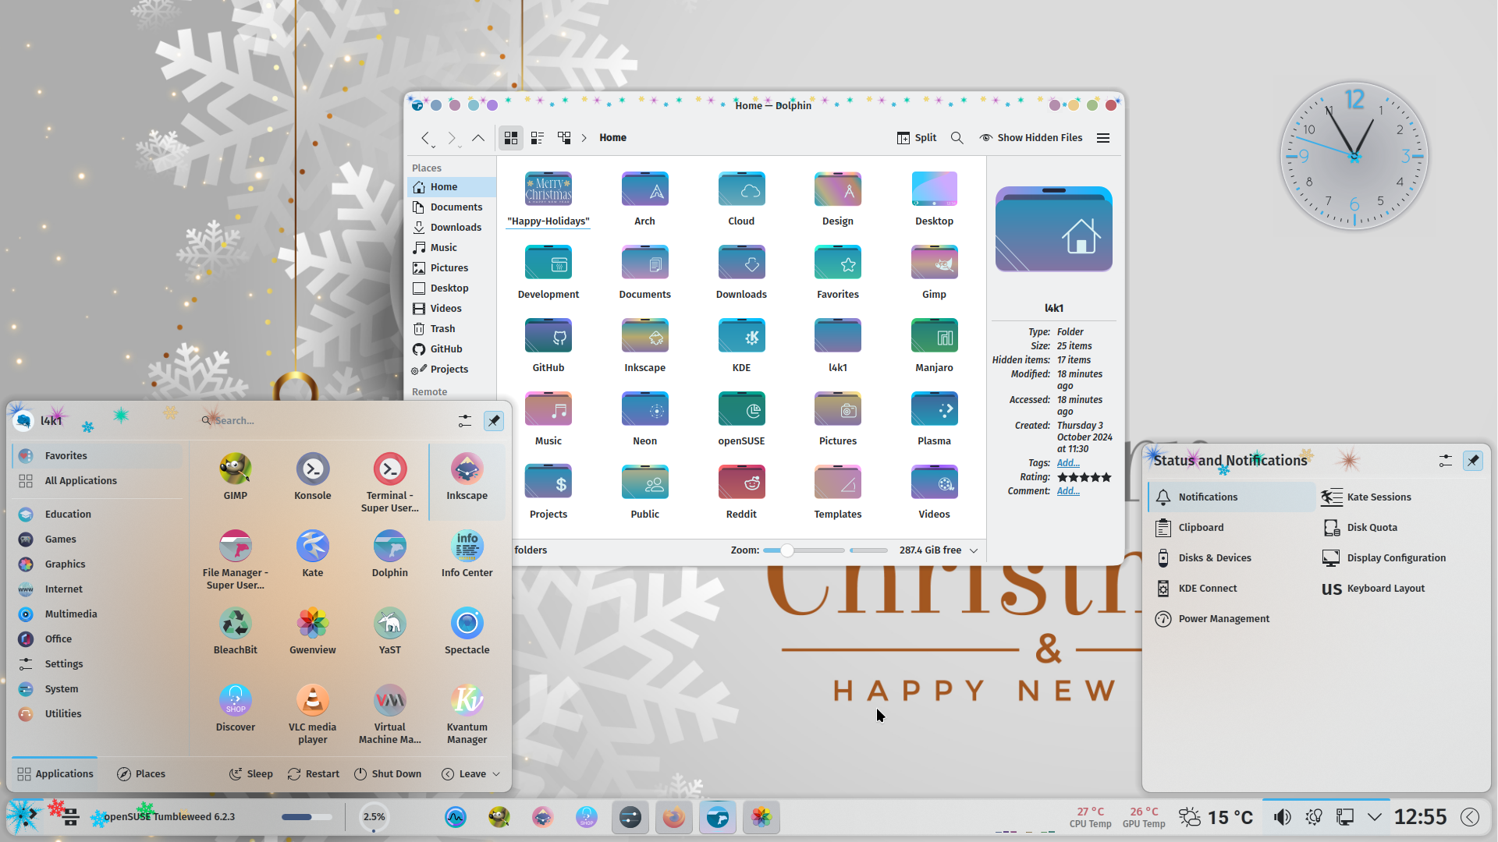Image resolution: width=1498 pixels, height=842 pixels.
Task: Configure Status and Notifications sliders icon
Action: tap(1446, 461)
